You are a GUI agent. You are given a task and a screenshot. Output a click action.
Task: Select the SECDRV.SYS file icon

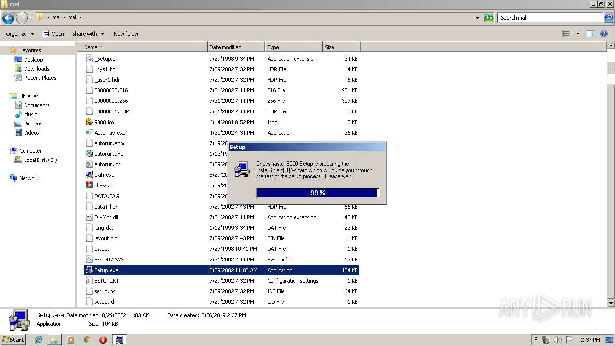(89, 259)
